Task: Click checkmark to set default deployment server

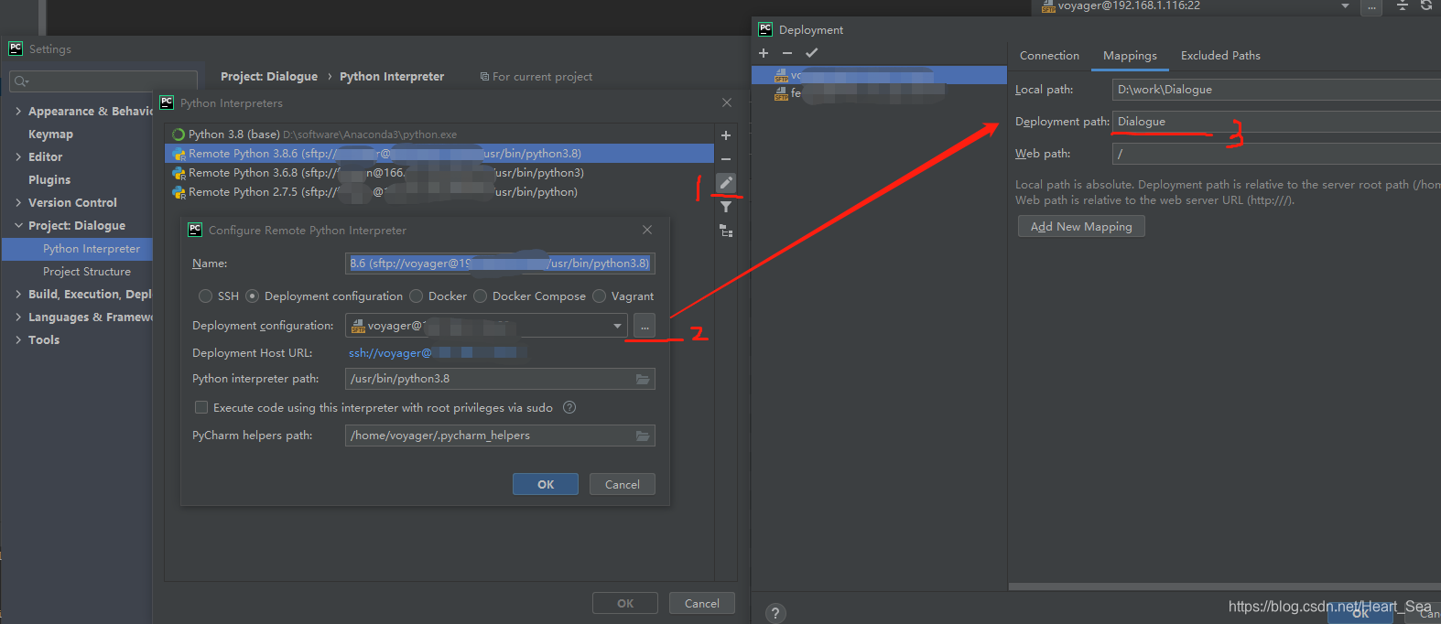Action: 811,53
